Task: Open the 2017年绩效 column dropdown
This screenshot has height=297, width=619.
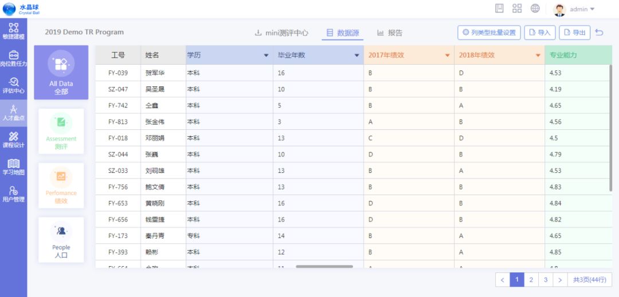Action: point(447,56)
